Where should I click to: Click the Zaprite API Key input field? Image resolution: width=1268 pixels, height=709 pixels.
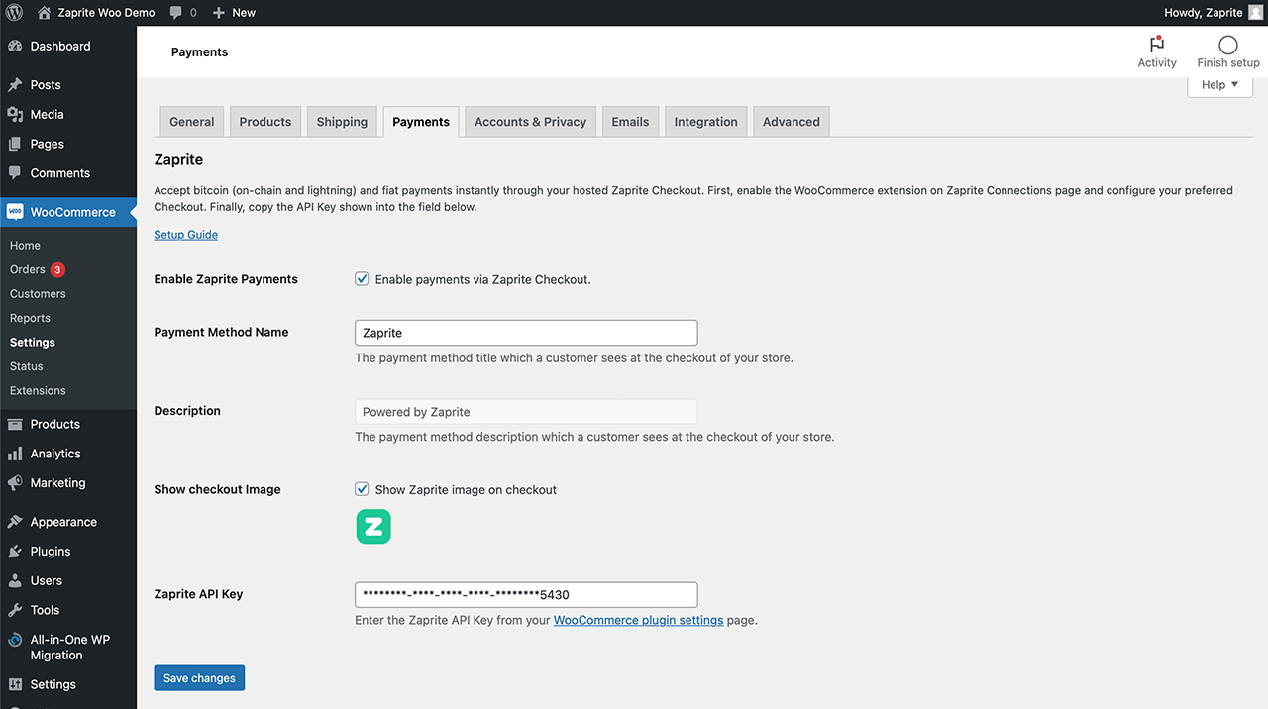(526, 594)
